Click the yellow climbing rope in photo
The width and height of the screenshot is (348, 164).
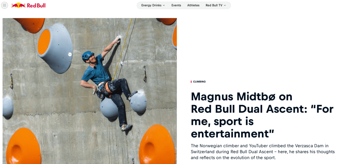(x=123, y=47)
